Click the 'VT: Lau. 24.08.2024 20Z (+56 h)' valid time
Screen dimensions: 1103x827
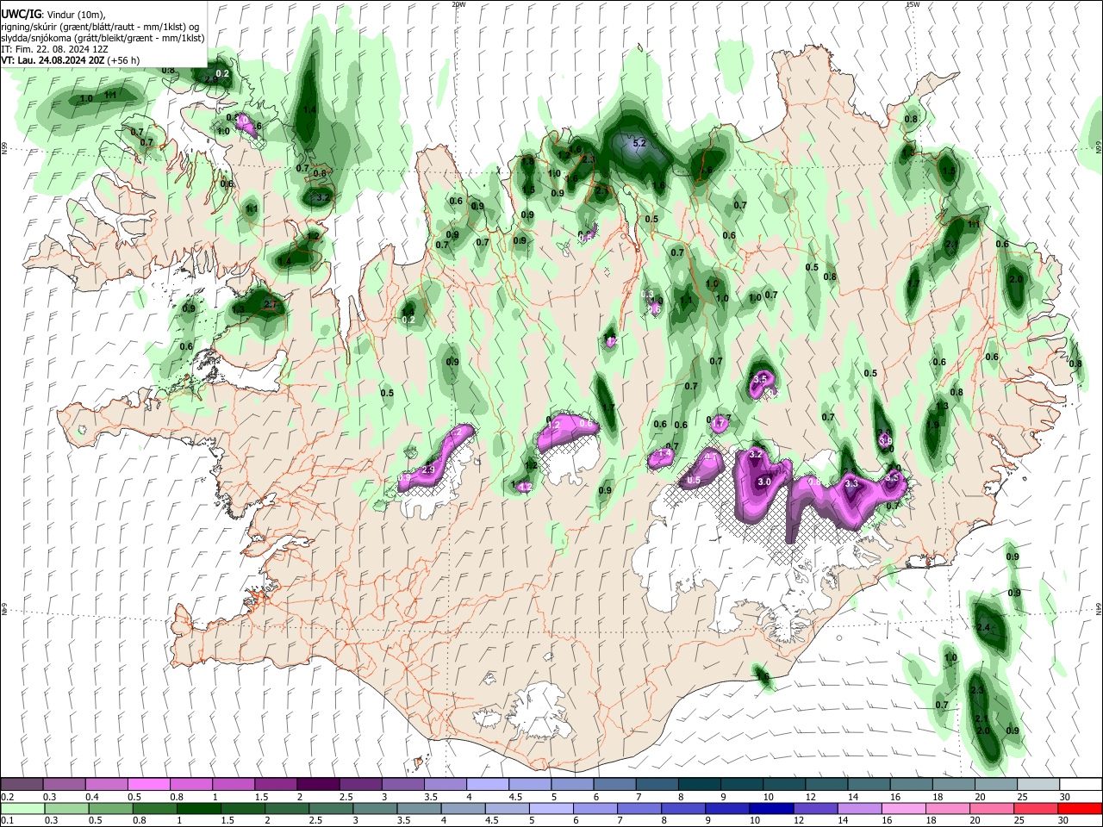tap(71, 60)
